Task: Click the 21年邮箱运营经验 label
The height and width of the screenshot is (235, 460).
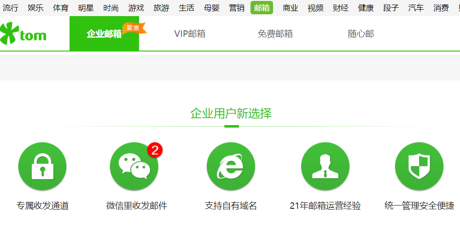Action: [326, 206]
